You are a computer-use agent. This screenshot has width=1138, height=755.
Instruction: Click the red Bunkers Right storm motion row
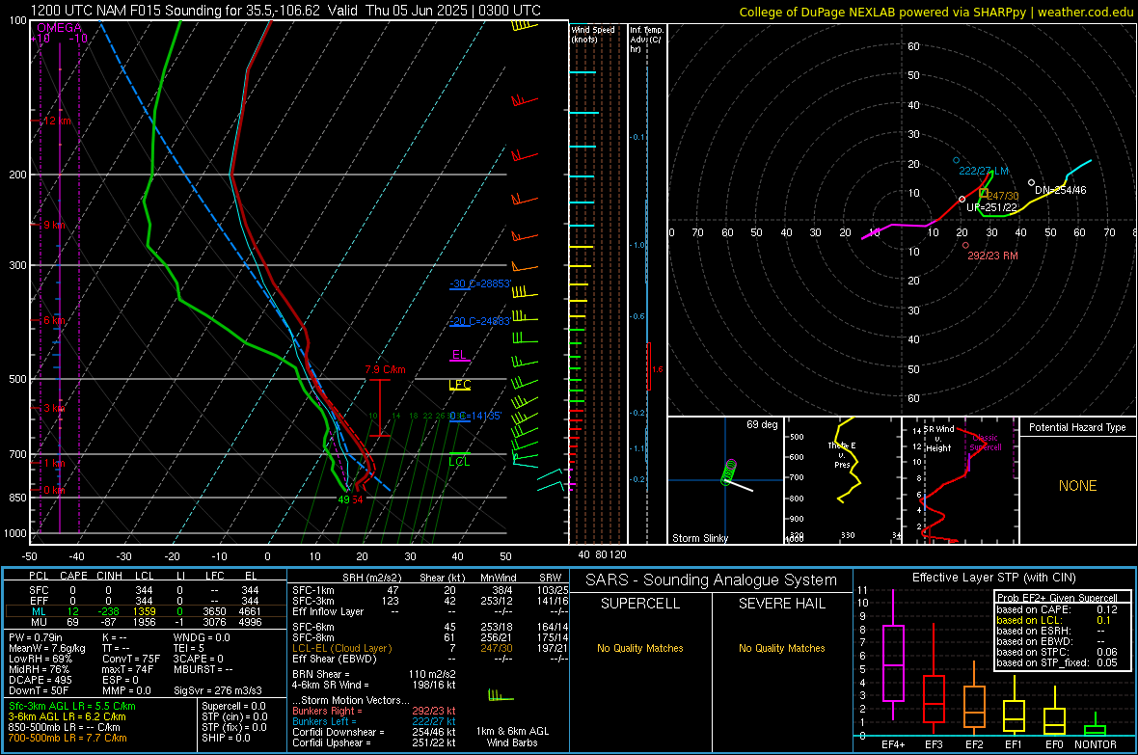point(374,711)
